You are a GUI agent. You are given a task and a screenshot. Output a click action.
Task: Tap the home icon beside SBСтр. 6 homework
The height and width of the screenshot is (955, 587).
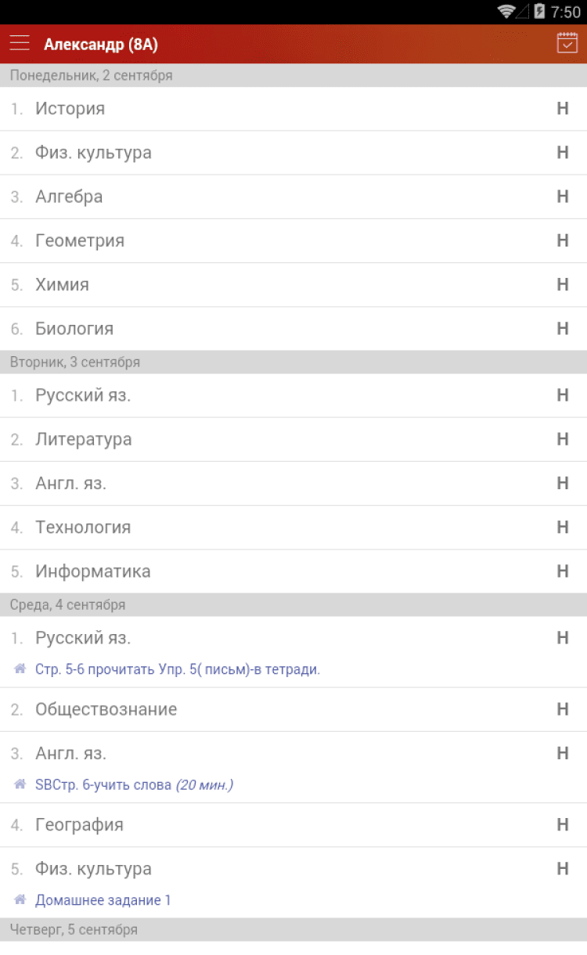pos(20,784)
